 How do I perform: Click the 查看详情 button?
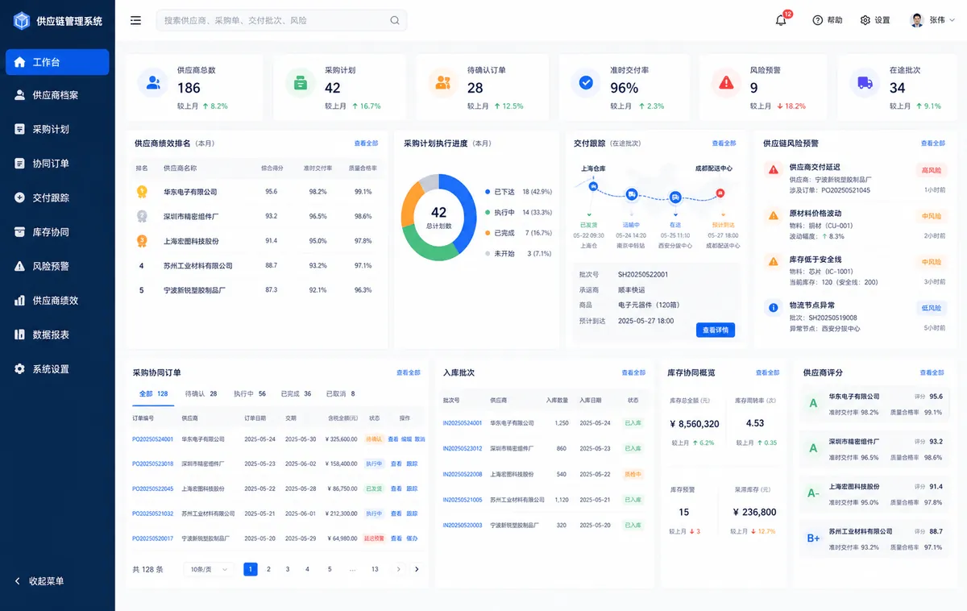coord(716,330)
